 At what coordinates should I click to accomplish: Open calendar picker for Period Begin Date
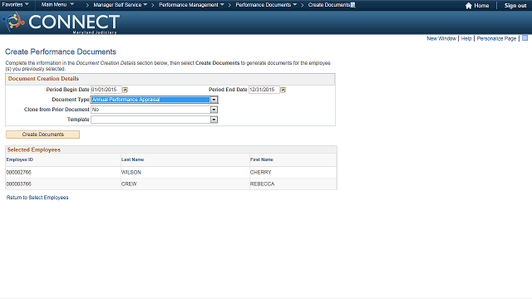(x=126, y=90)
